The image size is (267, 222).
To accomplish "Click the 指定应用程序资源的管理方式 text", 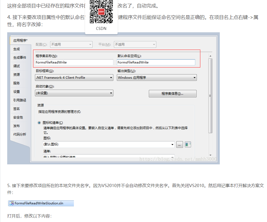I will point(59,112).
